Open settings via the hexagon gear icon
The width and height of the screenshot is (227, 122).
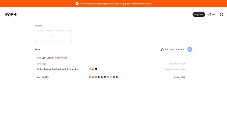[x=221, y=14]
